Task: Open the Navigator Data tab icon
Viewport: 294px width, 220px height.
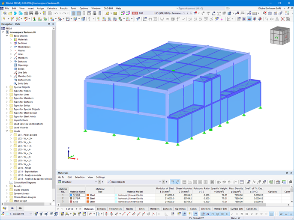Action: coord(4,208)
